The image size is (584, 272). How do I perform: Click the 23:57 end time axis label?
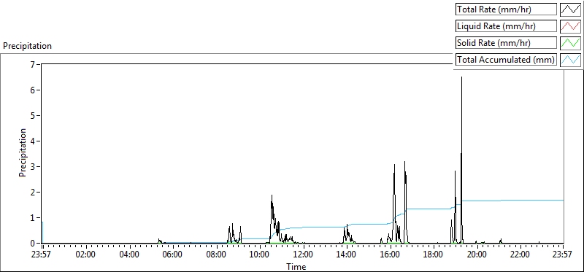click(563, 254)
